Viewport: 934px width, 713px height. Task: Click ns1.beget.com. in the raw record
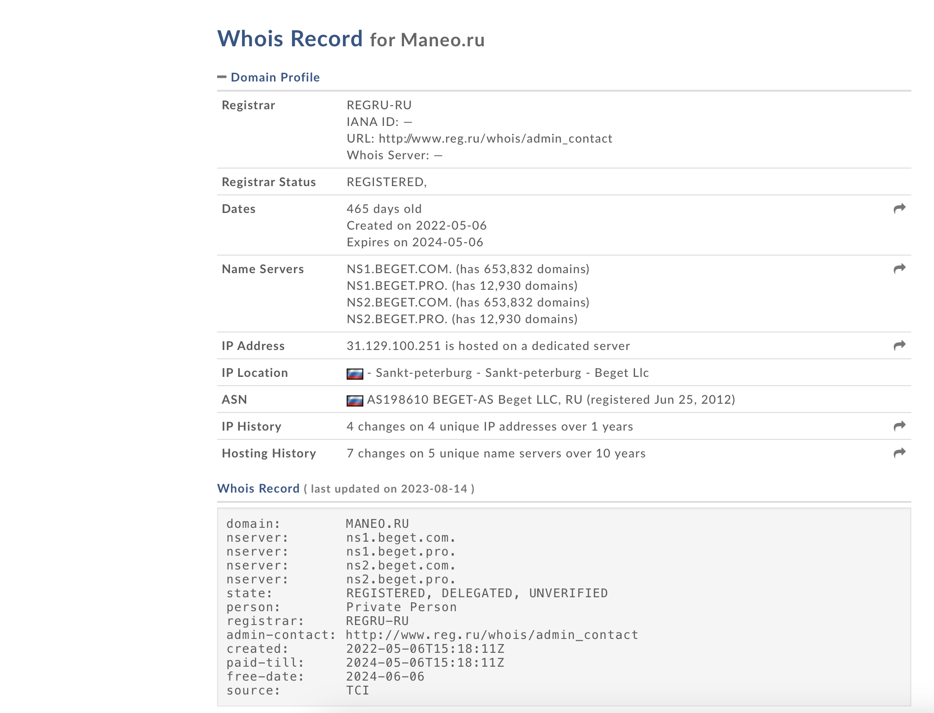[401, 538]
